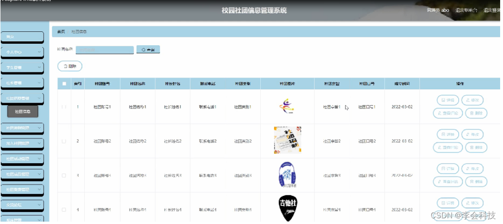Click the dancer logo image in row 1
The image size is (503, 224).
287,107
